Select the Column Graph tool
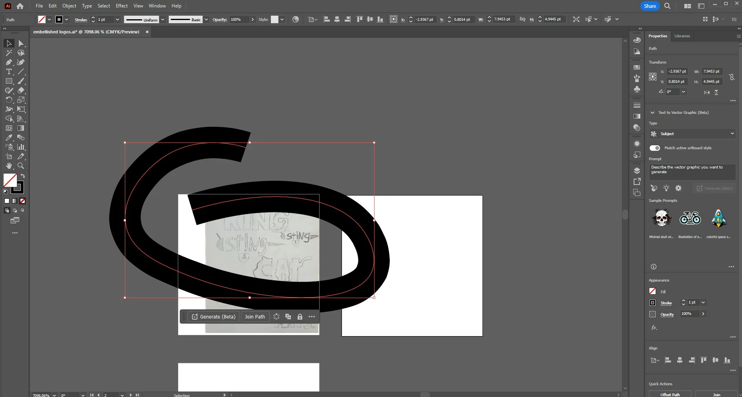 (x=21, y=147)
